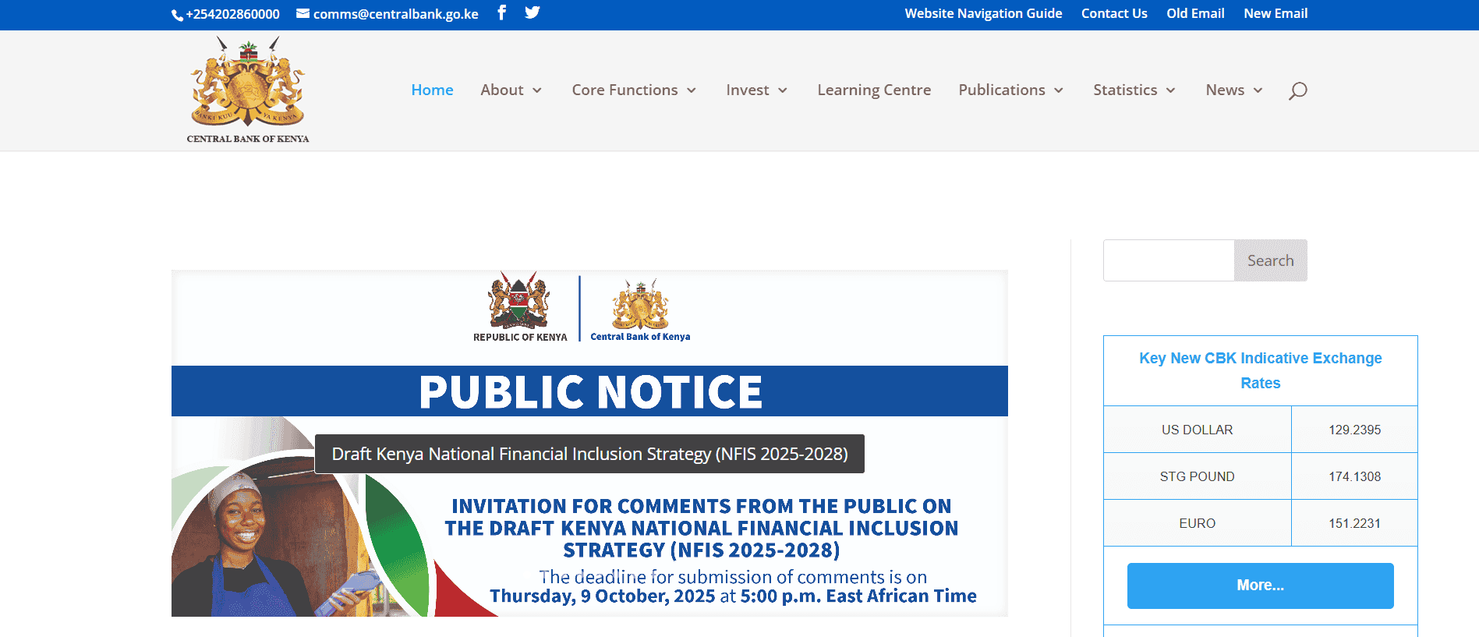
Task: Click the comms email address with envelope
Action: pos(387,14)
